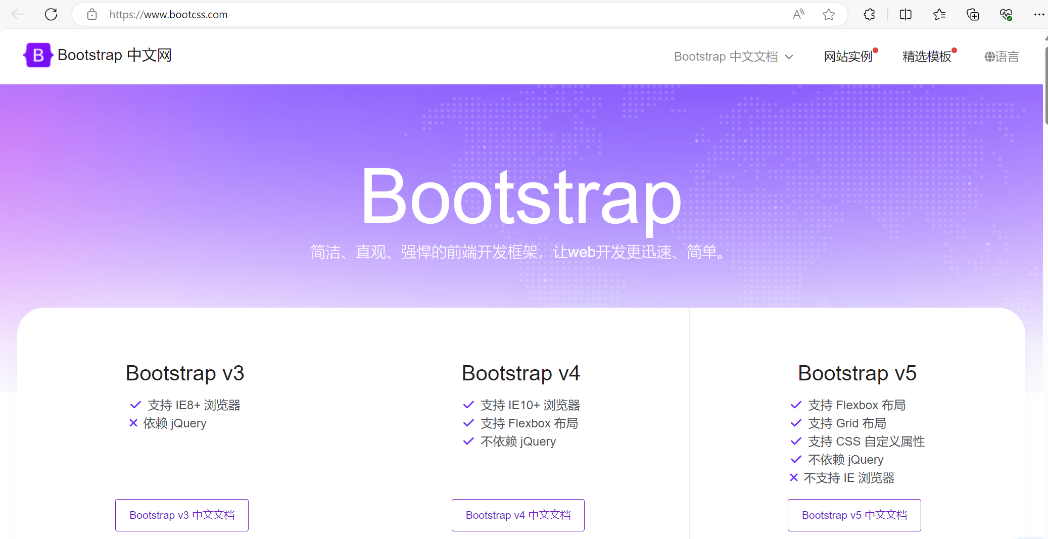1048x539 pixels.
Task: Toggle the bookmark star for this page
Action: click(828, 15)
